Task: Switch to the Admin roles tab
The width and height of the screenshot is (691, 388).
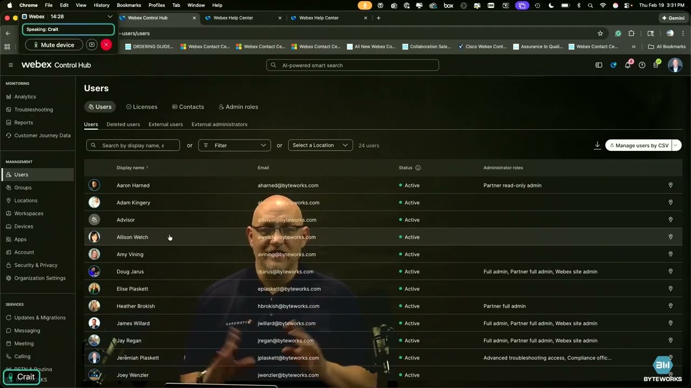Action: click(238, 107)
